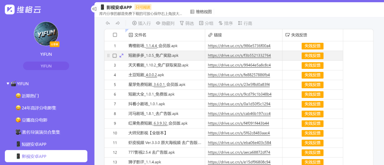Click the YIFUN pill button under the avatar
This screenshot has height=165, width=384.
(x=46, y=66)
